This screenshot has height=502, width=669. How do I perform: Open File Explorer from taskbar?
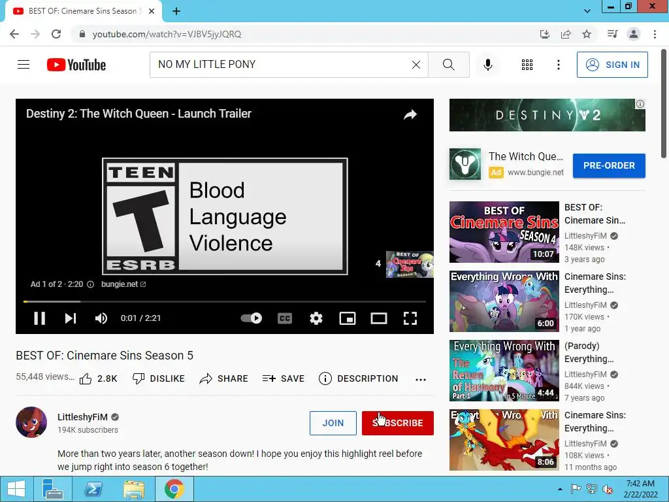point(133,489)
